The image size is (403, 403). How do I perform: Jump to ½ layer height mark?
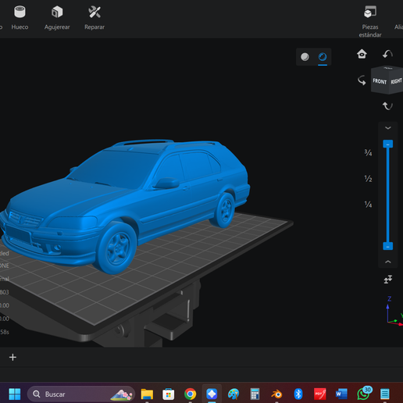point(368,179)
